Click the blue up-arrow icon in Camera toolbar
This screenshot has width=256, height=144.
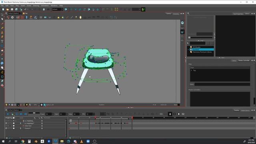coord(27,17)
